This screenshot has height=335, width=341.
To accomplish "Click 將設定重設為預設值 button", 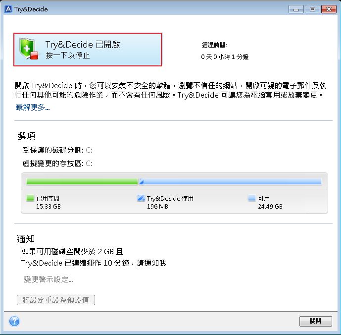I will tap(56, 300).
